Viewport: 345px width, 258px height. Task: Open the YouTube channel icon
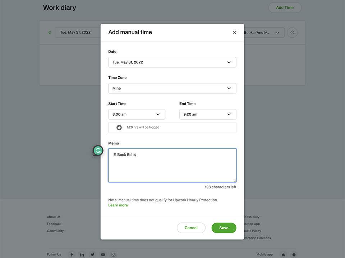[103, 254]
